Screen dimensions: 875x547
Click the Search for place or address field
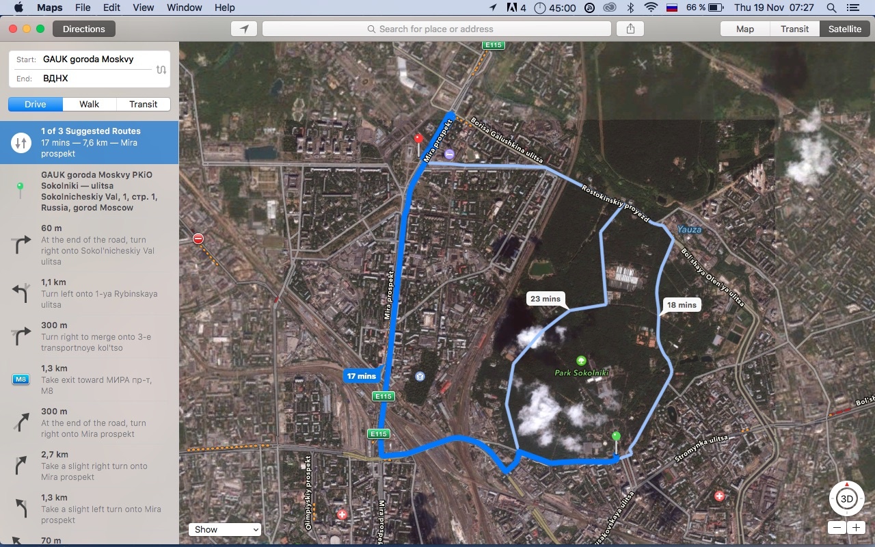click(436, 29)
